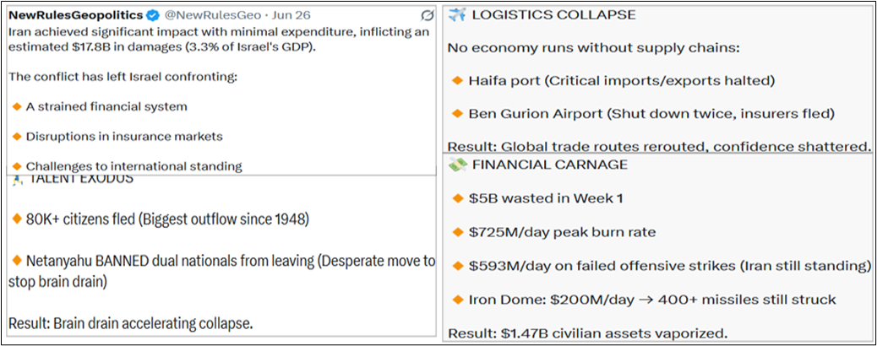The image size is (877, 346).
Task: Select the LOGISTICS COLLAPSE heading text
Action: (x=553, y=15)
